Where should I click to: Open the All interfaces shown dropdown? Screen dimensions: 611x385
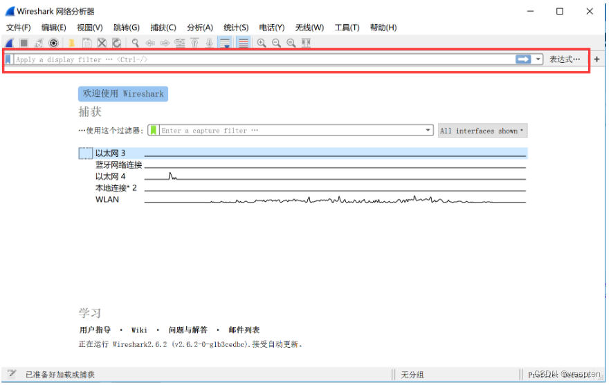pyautogui.click(x=482, y=131)
